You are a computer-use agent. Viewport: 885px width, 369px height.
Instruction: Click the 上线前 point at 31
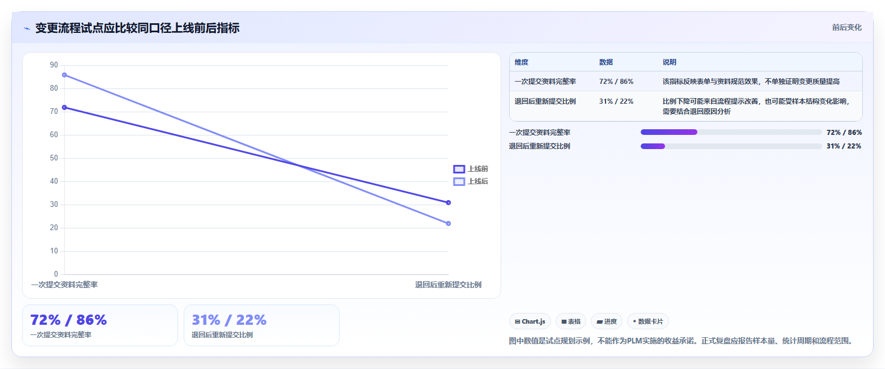[448, 202]
